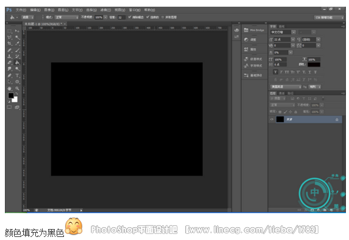Open the Opacity slider arrow in options bar

[x=105, y=17]
